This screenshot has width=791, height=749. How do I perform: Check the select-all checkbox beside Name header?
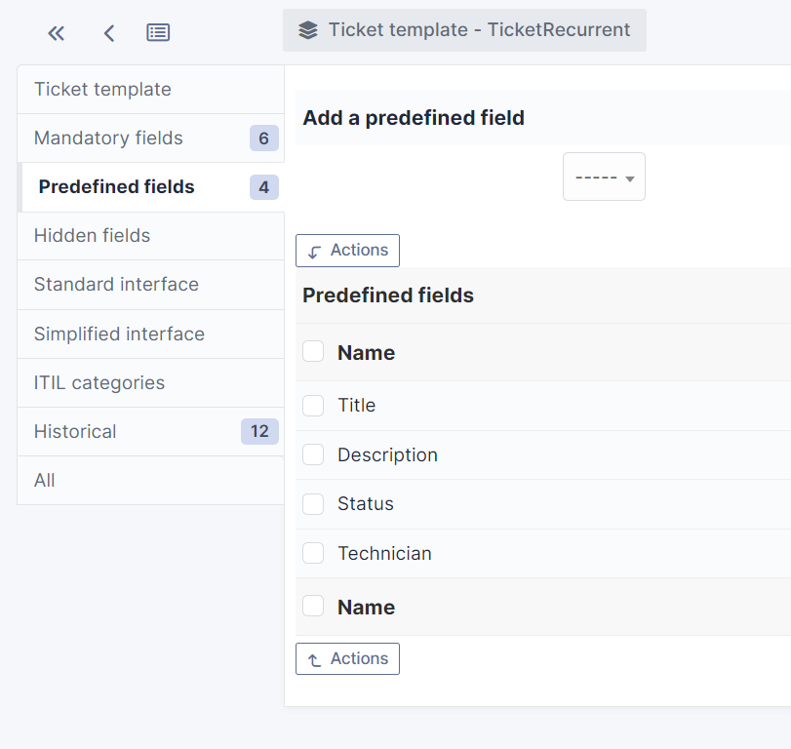coord(313,351)
